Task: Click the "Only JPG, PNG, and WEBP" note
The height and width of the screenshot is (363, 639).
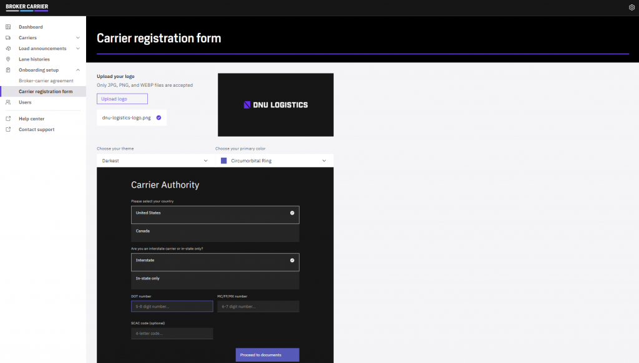Action: coord(145,85)
